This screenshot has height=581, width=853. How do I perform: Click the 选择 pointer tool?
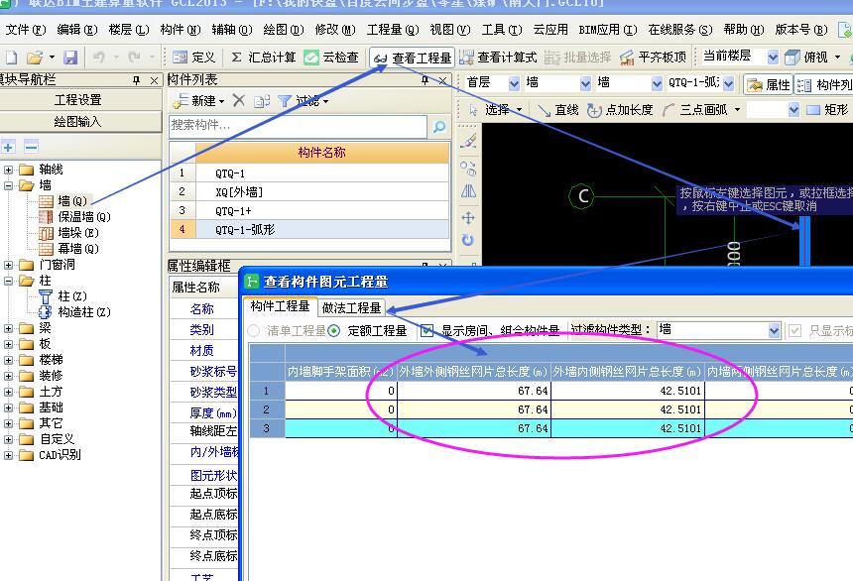click(490, 110)
